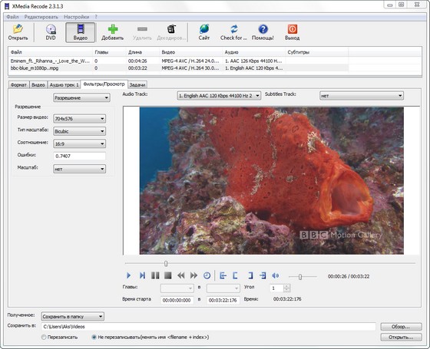Open the Audio Track dropdown

[219, 96]
